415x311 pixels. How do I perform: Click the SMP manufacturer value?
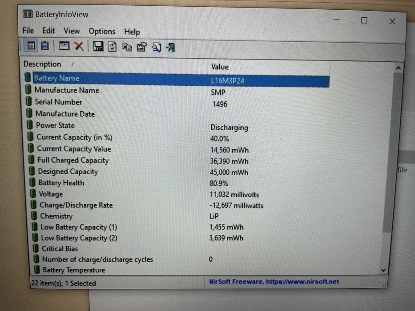[218, 92]
